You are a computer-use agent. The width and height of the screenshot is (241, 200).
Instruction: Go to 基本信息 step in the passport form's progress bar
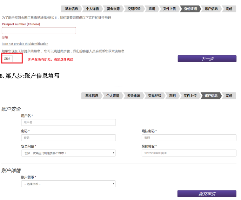click(x=71, y=9)
